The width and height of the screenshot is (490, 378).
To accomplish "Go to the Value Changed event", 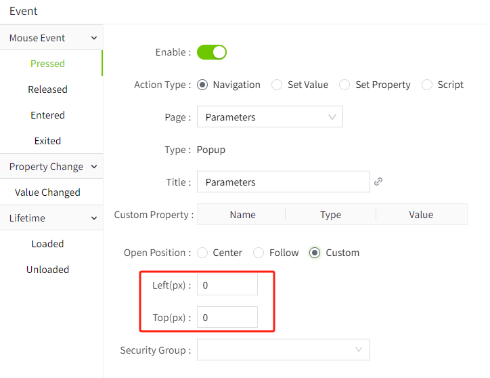I will tap(47, 192).
